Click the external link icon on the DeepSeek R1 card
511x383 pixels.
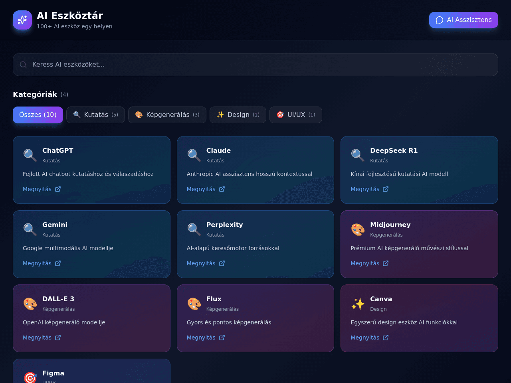[x=386, y=189]
